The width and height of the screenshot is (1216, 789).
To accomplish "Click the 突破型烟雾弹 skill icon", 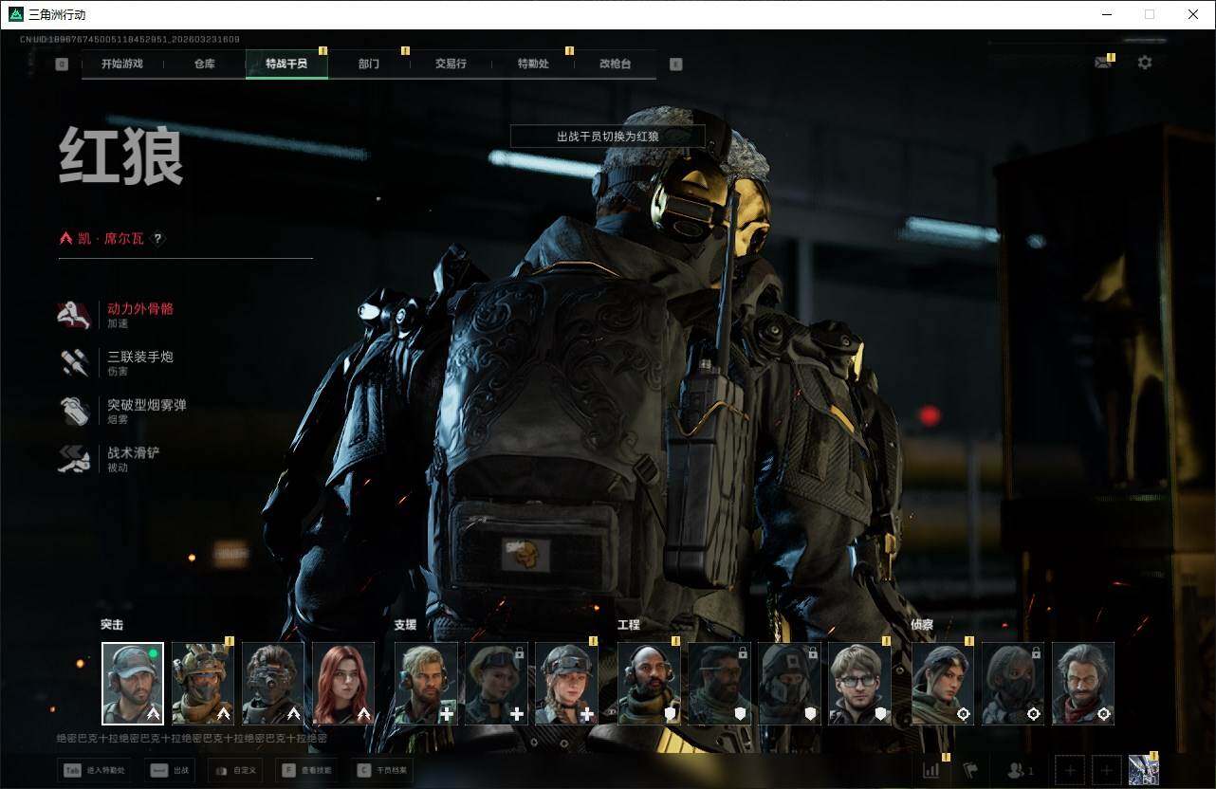I will [x=74, y=412].
